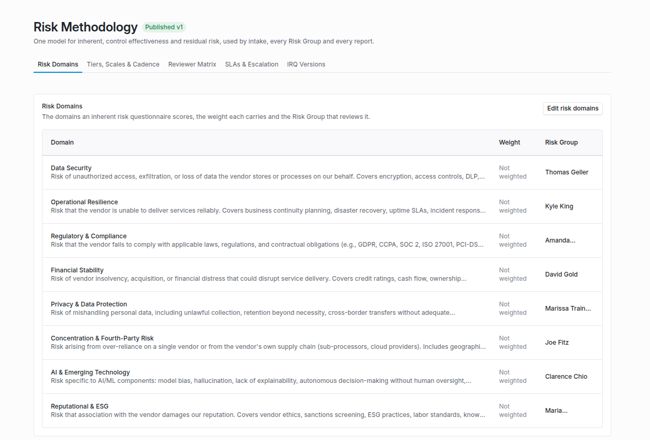
Task: Select the Privacy & Data Protection domain name
Action: [x=89, y=304]
